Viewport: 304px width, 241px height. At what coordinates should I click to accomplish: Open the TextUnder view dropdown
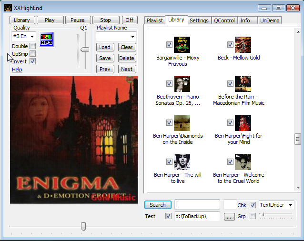(x=276, y=205)
